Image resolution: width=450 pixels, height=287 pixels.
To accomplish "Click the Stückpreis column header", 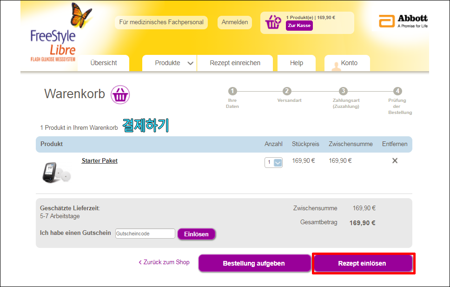I will [x=305, y=144].
